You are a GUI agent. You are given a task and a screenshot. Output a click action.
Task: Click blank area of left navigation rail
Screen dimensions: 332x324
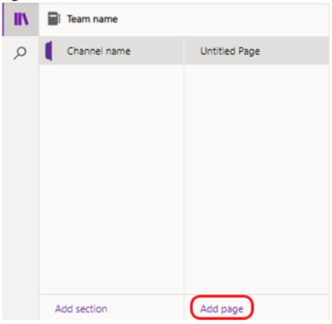point(21,181)
